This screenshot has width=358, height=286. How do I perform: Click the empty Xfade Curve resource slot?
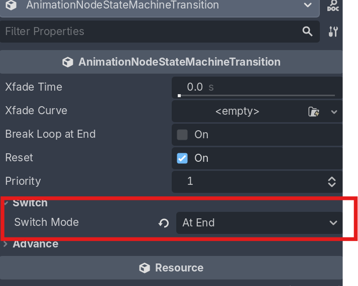point(237,112)
